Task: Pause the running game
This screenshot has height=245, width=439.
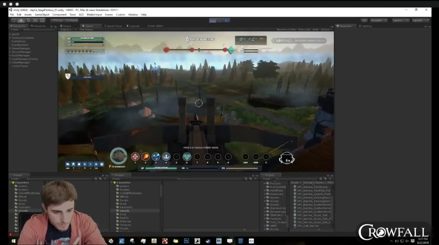Action: [219, 20]
